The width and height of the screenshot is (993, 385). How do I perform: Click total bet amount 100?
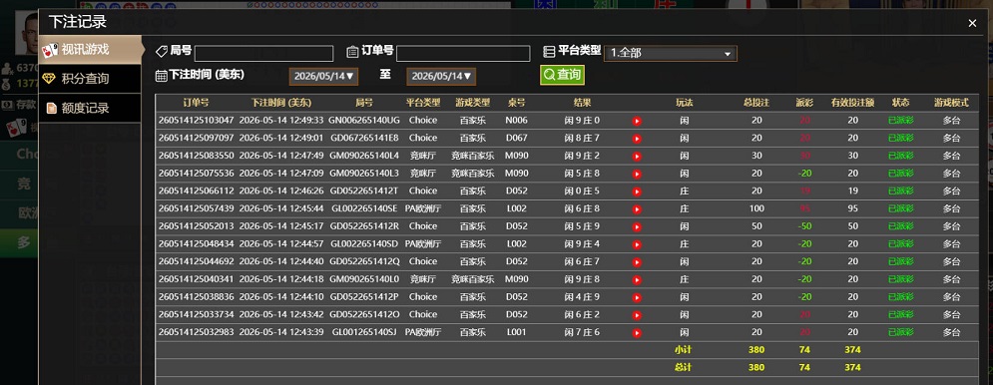point(756,208)
